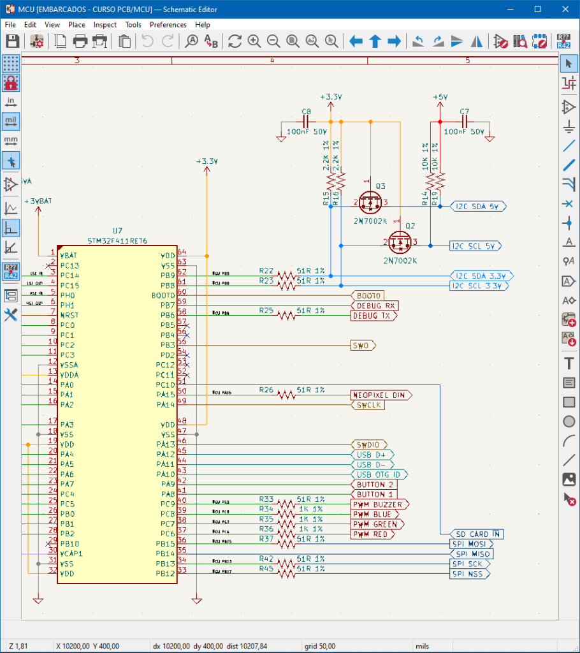Click the Refresh view icon
Viewport: 580px width, 653px height.
click(x=235, y=41)
